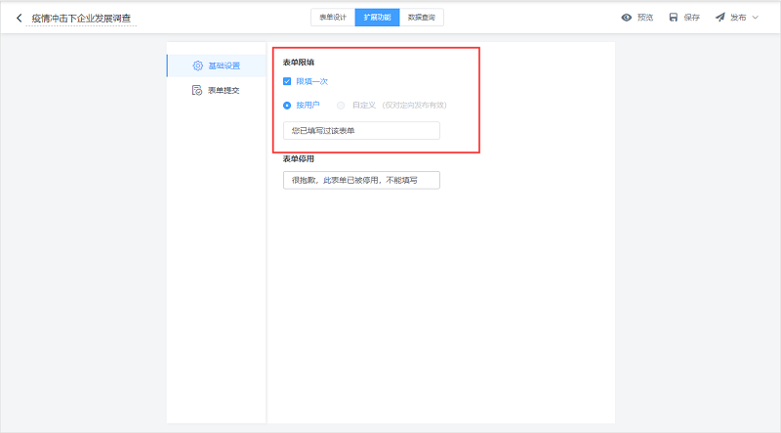Viewport: 781px width, 433px height.
Task: Click the eye icon for 预览
Action: 627,18
